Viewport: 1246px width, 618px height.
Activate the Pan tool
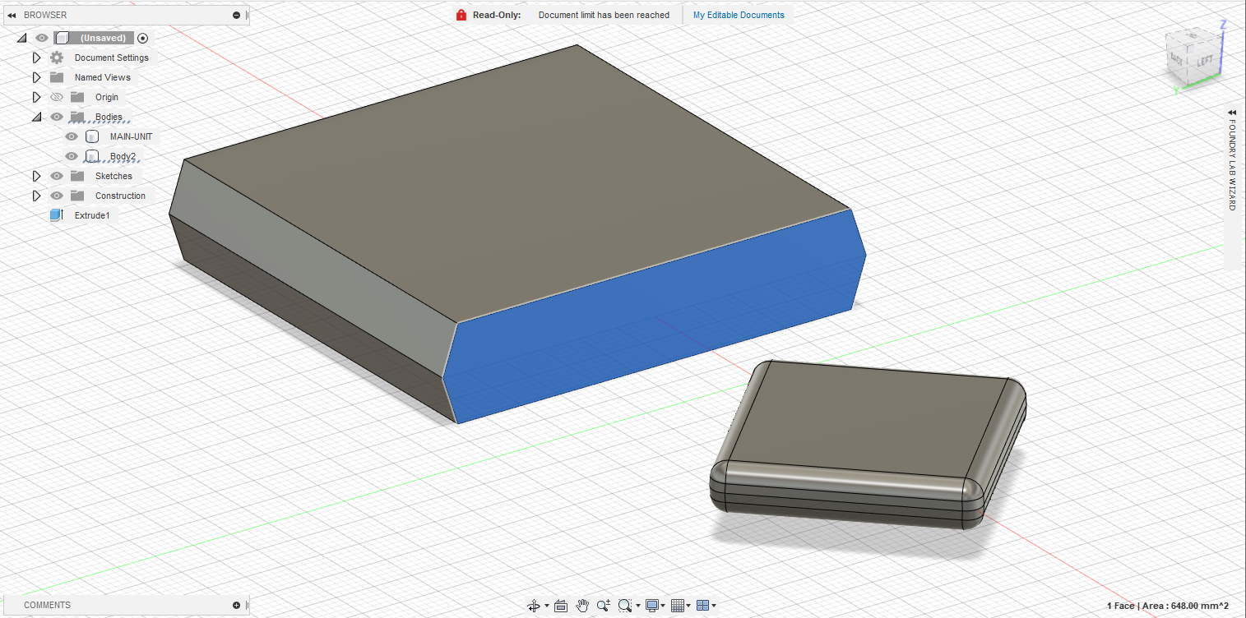[582, 606]
